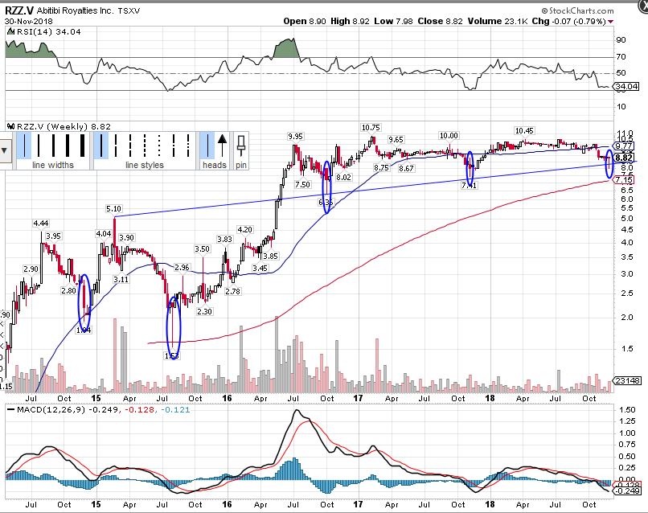Select the arrow head option
The width and height of the screenshot is (648, 513).
(222, 145)
